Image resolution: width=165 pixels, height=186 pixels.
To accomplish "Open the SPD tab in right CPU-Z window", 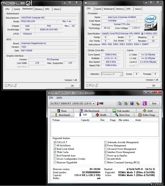I will click(x=128, y=9).
